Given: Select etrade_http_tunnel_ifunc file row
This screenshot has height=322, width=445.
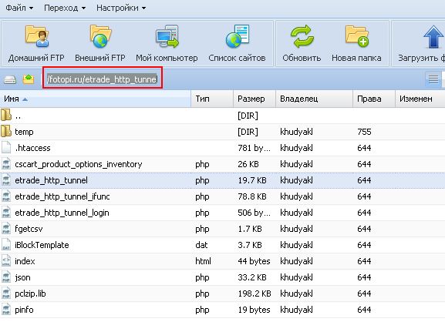Looking at the screenshot, I should pyautogui.click(x=222, y=196).
